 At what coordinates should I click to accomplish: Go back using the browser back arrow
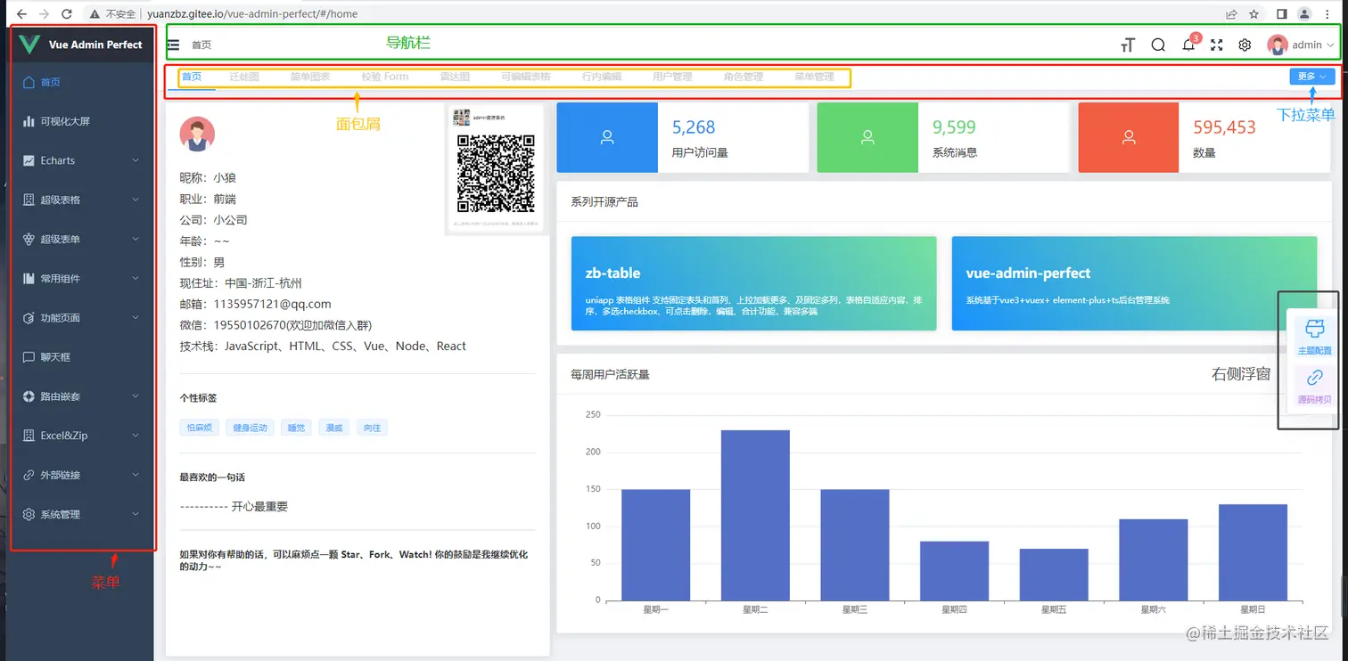[21, 14]
